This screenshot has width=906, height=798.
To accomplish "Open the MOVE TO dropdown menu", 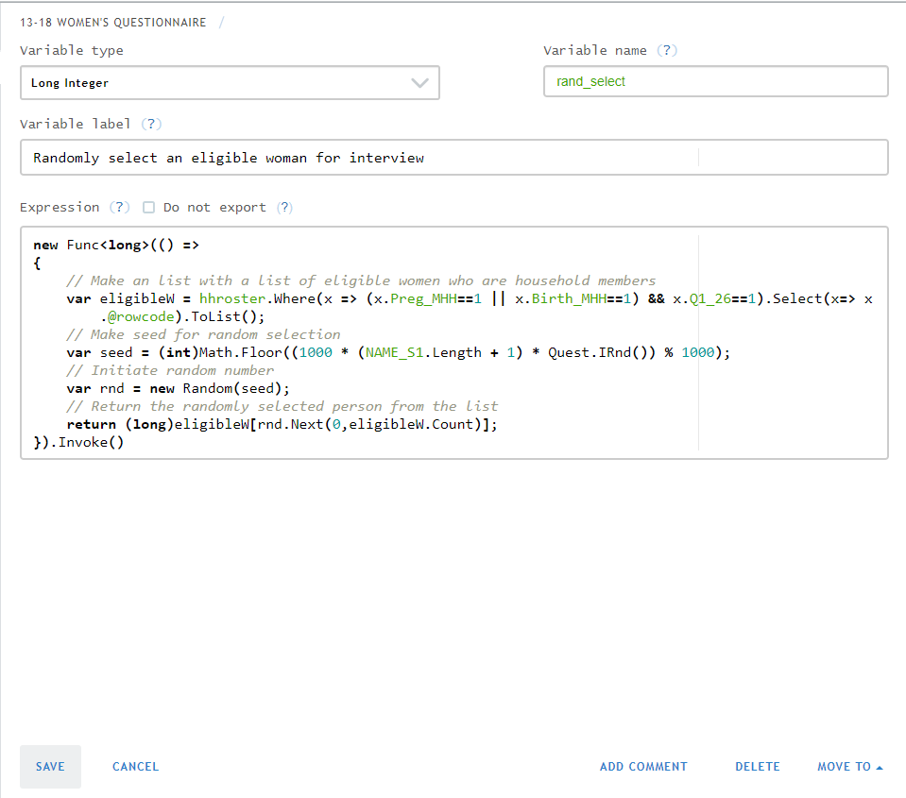I will click(x=849, y=767).
